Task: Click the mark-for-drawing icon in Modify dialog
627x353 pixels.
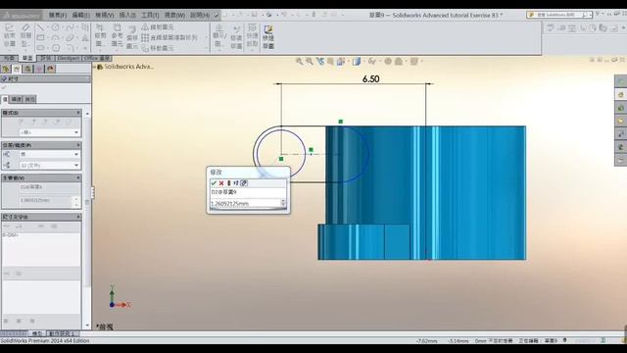Action: tap(244, 183)
